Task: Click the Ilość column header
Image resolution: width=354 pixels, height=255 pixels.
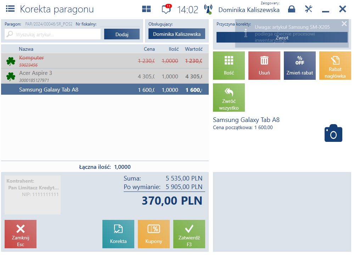Action: 174,49
